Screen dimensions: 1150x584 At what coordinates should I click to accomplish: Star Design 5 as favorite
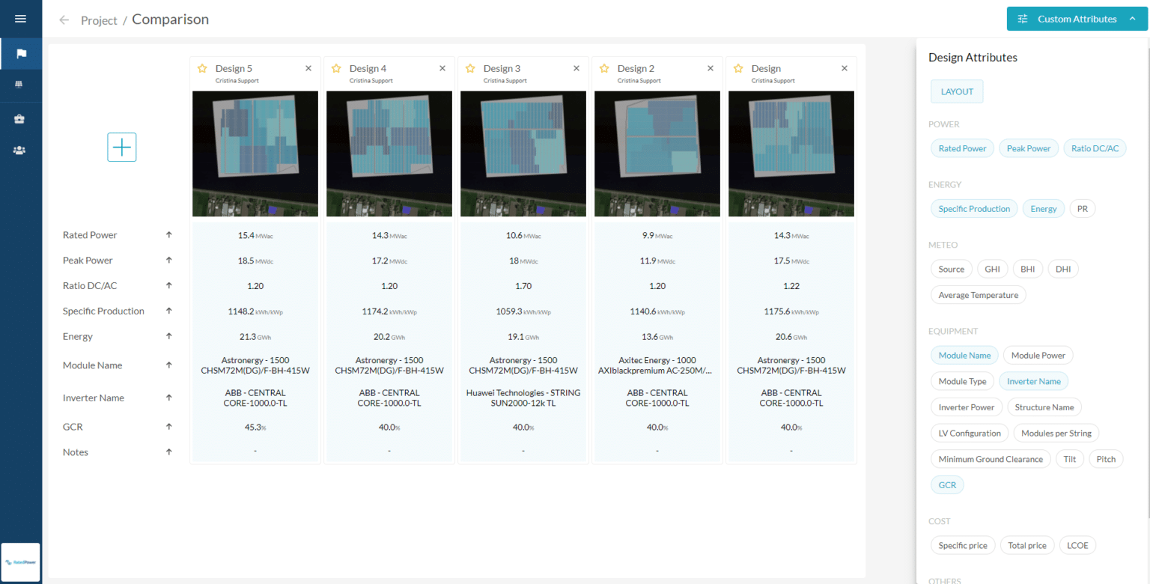point(202,68)
